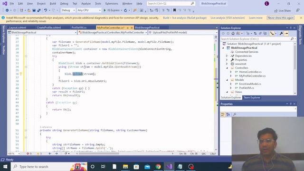Open Windows Start menu

(x=5, y=167)
